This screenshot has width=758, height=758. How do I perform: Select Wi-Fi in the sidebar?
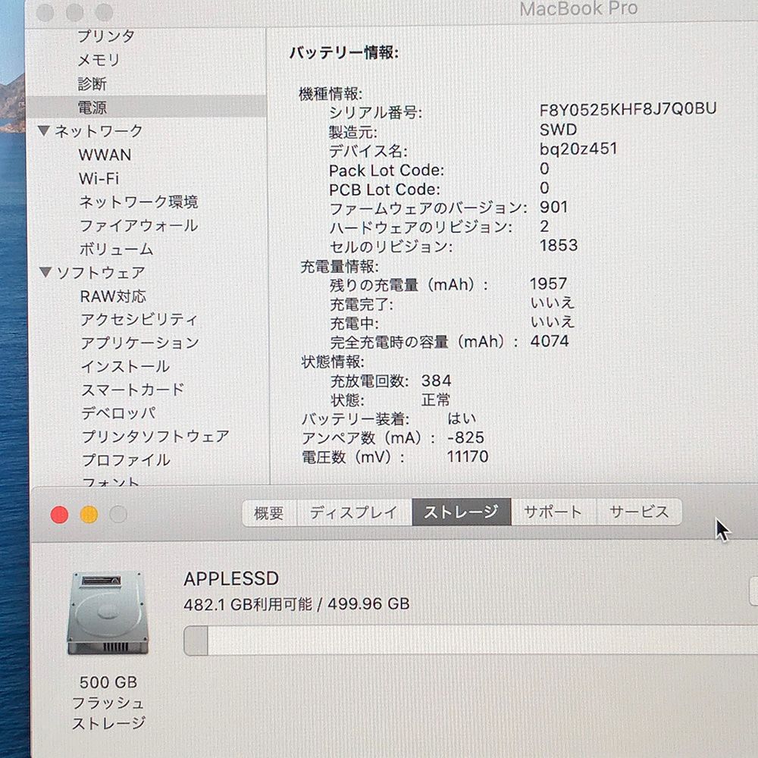pos(99,178)
